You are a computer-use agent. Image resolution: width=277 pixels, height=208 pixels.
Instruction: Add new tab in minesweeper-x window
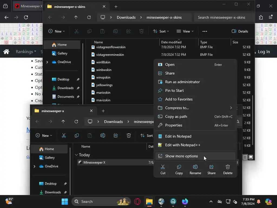pos(103,111)
